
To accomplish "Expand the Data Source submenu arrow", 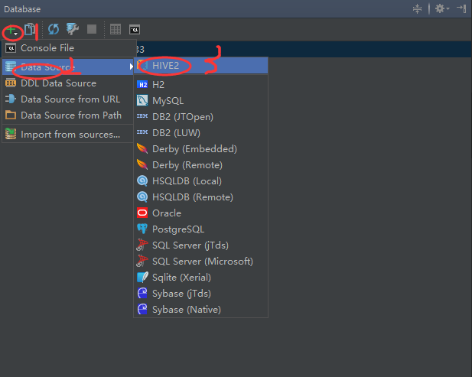I will pos(131,67).
